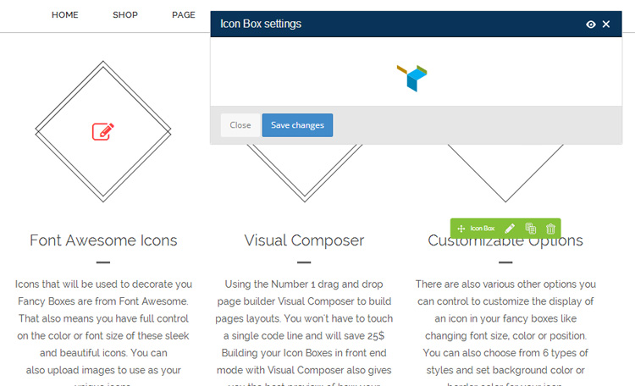
Task: Click the red pencil icon in the diamond
Action: click(x=103, y=131)
